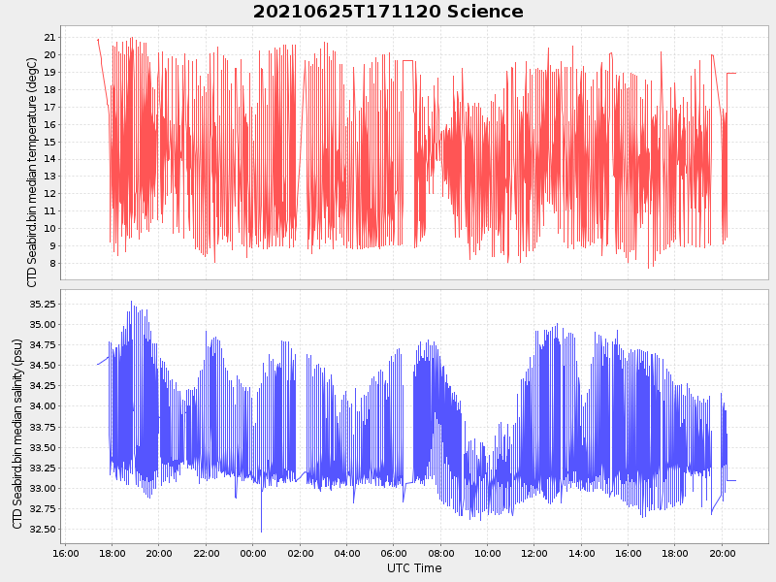This screenshot has height=582, width=776.
Task: Click the temperature y-axis label (degC)
Action: click(x=32, y=173)
